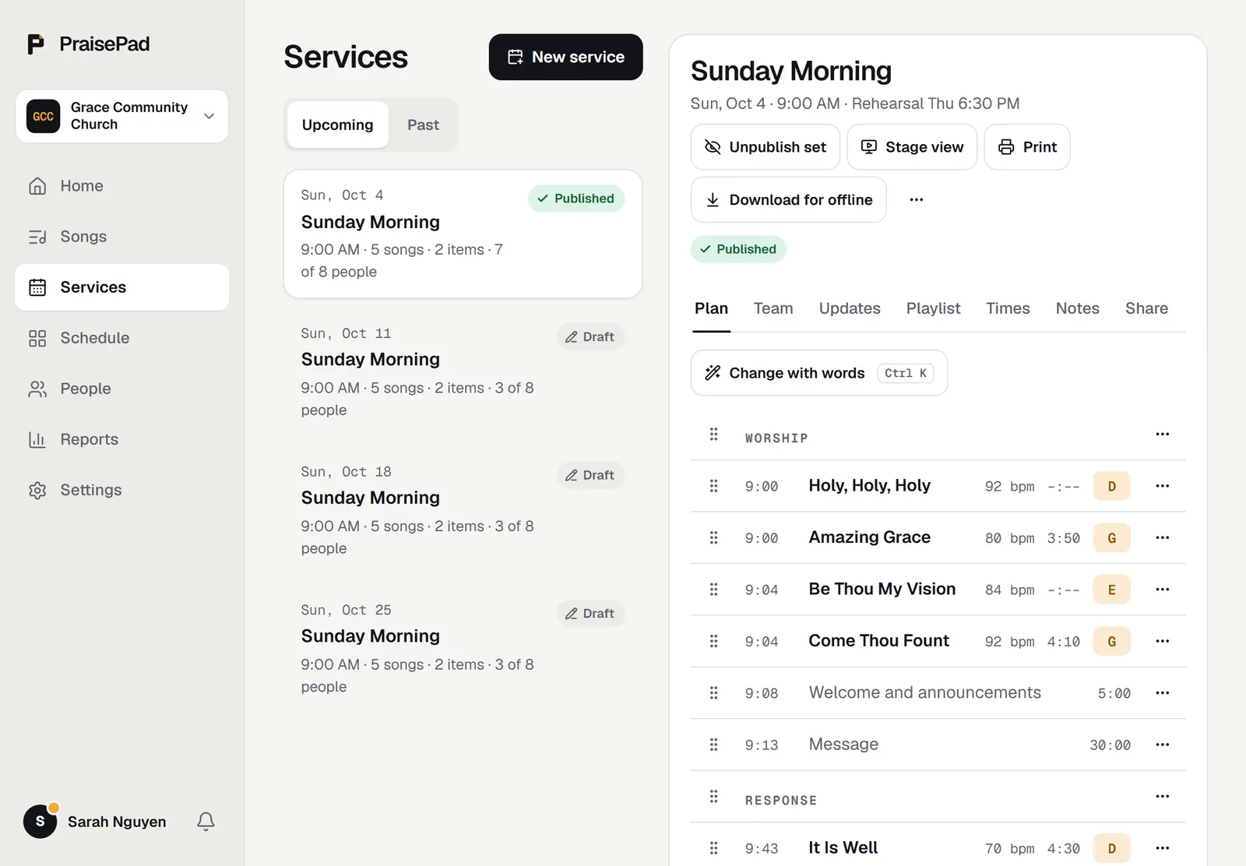
Task: Open the Oct 25 Sunday Morning service
Action: coord(463,648)
